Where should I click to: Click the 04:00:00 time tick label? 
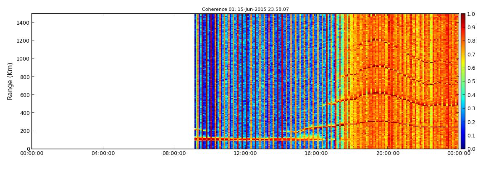103,153
